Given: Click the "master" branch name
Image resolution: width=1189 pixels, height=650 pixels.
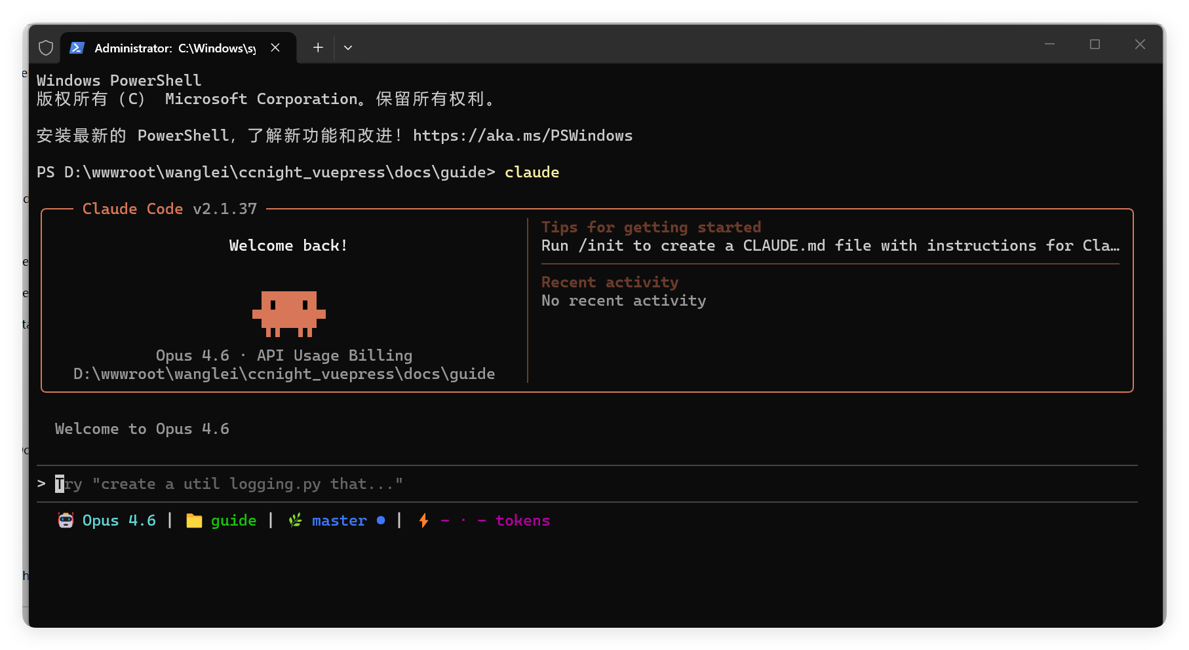Looking at the screenshot, I should tap(340, 520).
